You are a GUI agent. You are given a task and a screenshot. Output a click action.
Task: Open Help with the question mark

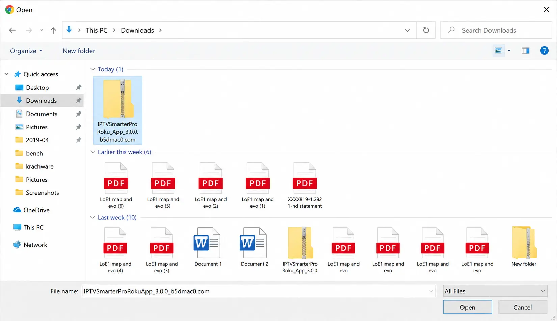(544, 51)
